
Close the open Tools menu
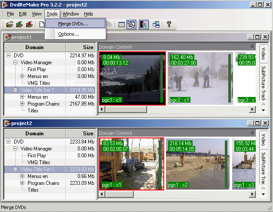click(x=52, y=14)
